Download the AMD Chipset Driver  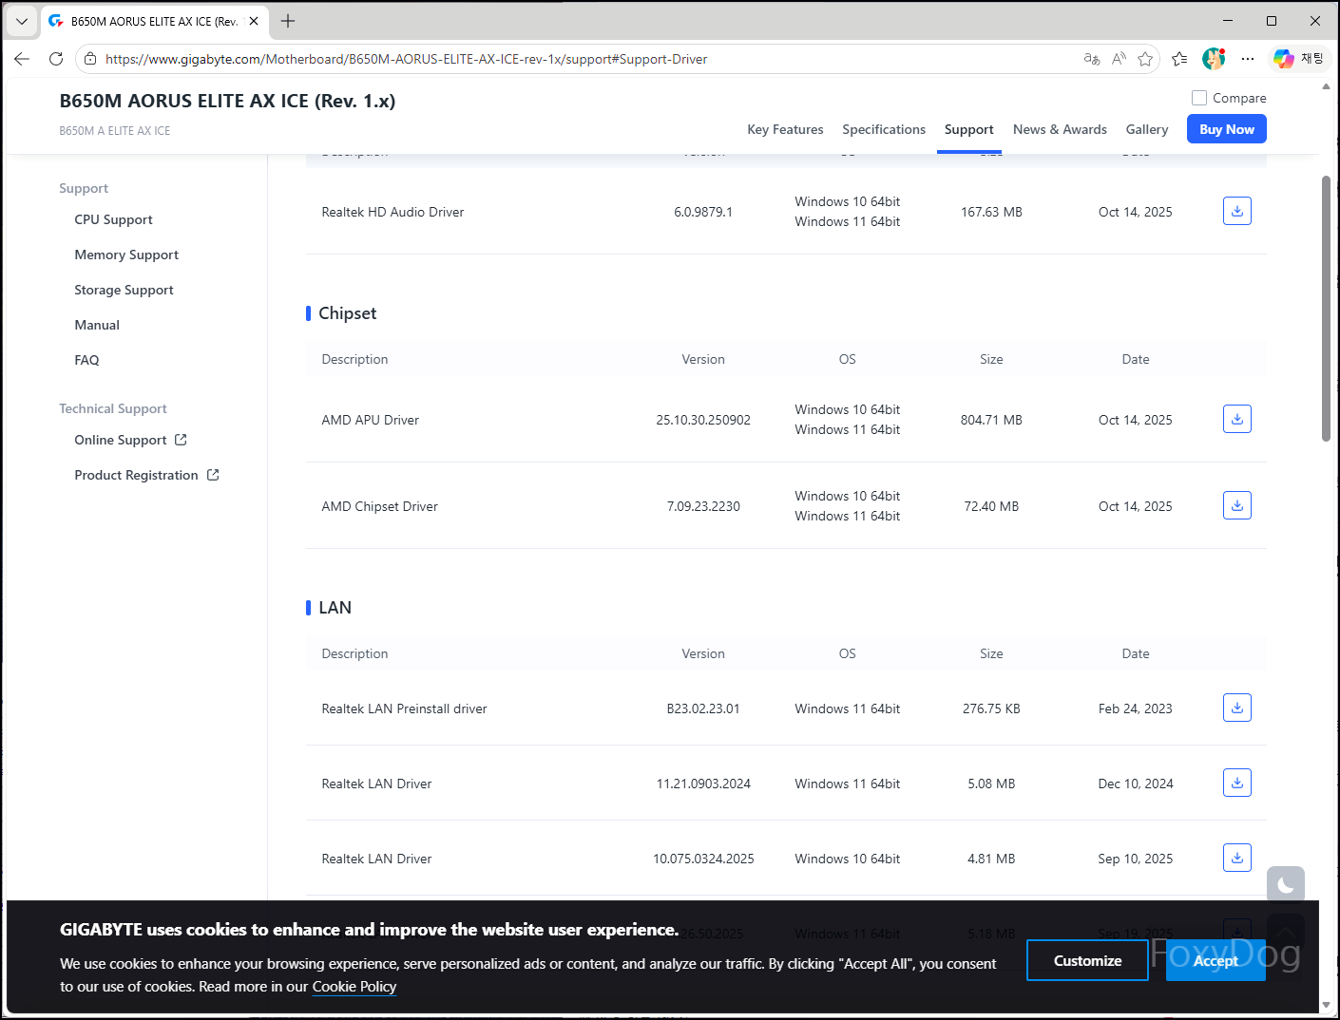(1236, 505)
